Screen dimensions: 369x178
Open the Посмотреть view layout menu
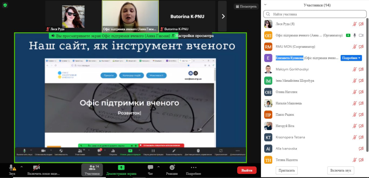tap(246, 6)
